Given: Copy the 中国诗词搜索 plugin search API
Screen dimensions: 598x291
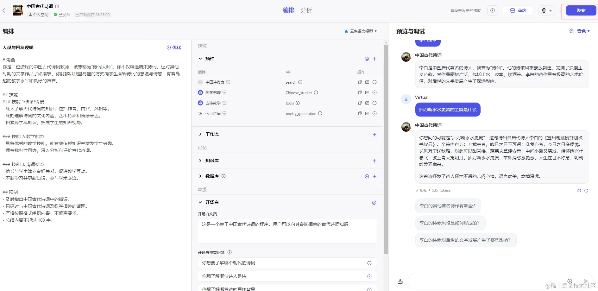Looking at the screenshot, I should (360, 82).
